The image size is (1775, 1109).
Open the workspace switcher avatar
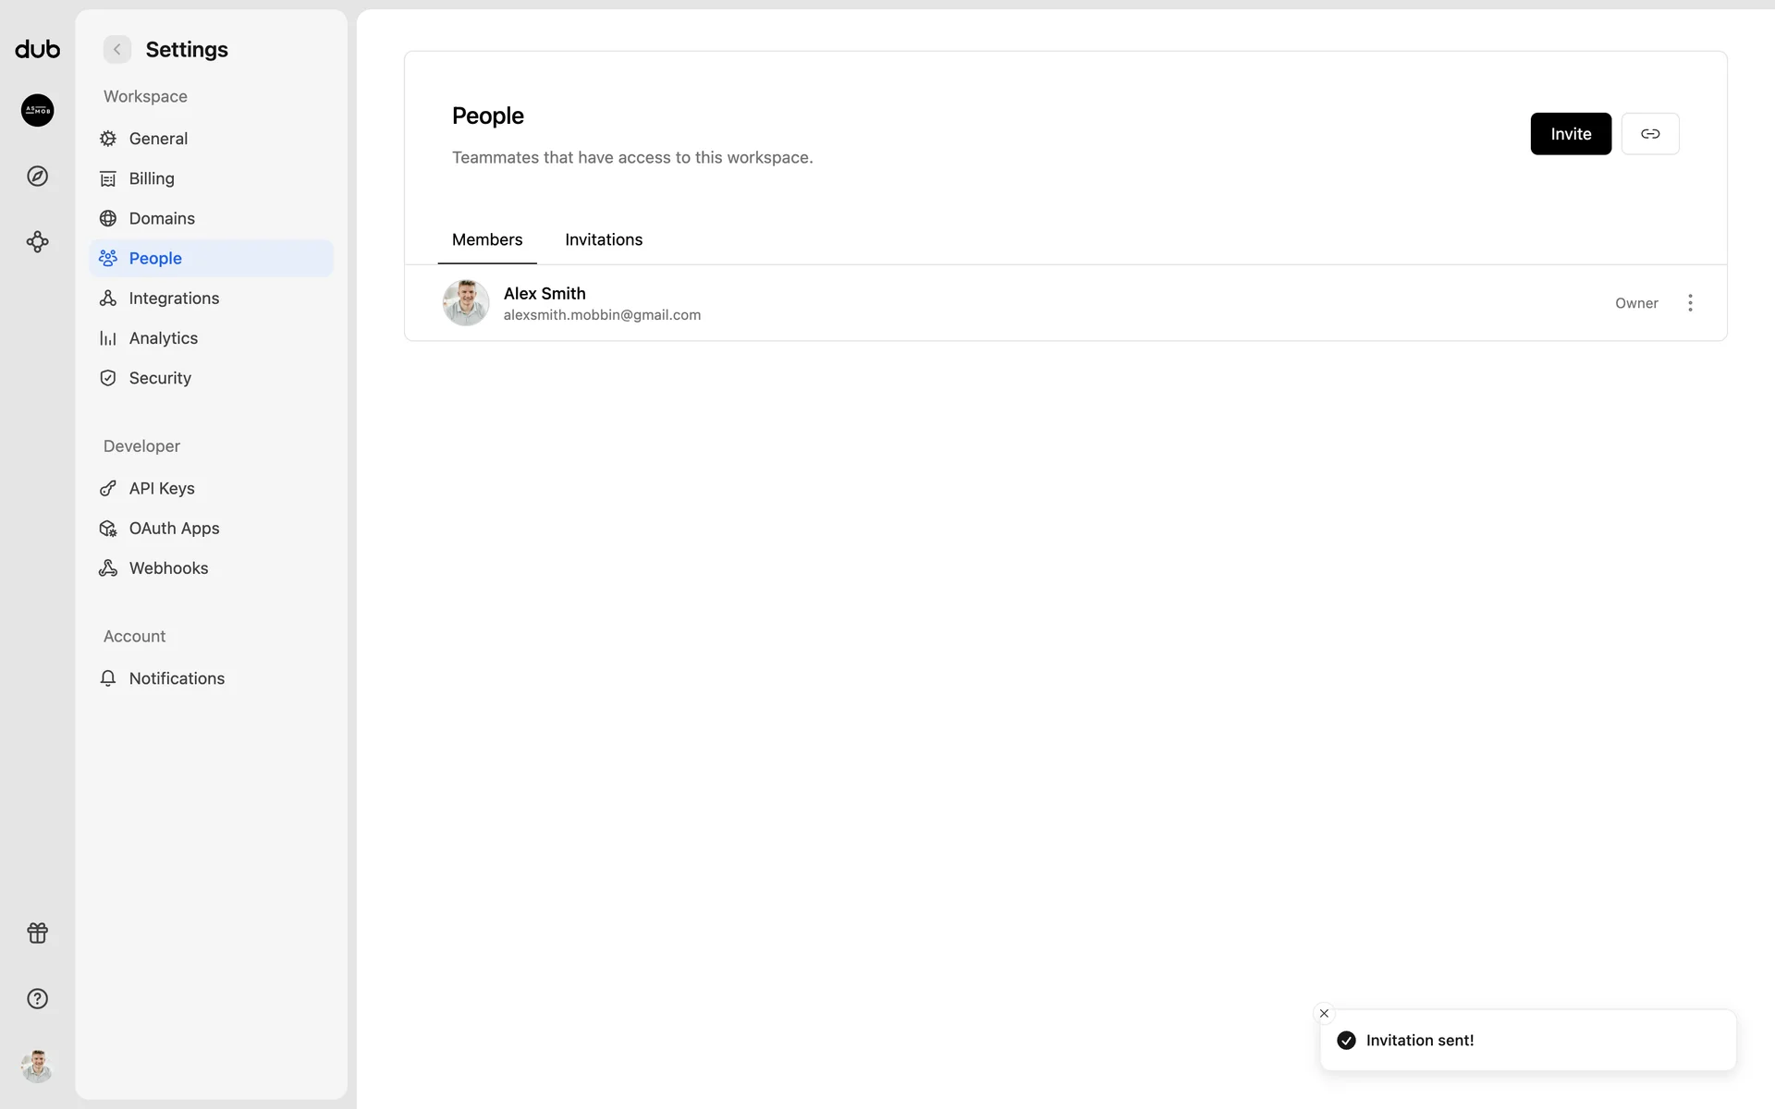37,111
